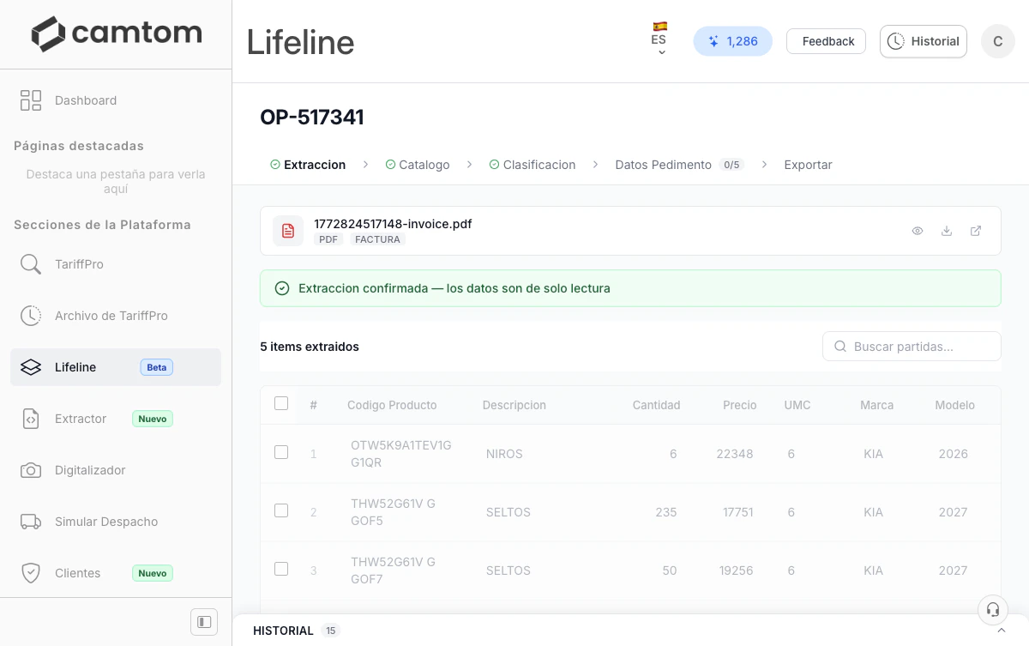Open the Dashboard section

pyautogui.click(x=86, y=100)
